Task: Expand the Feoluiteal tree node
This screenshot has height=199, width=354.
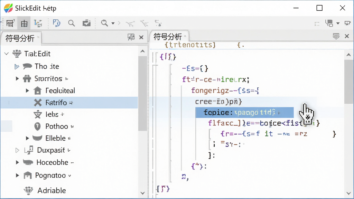Action: pos(27,91)
